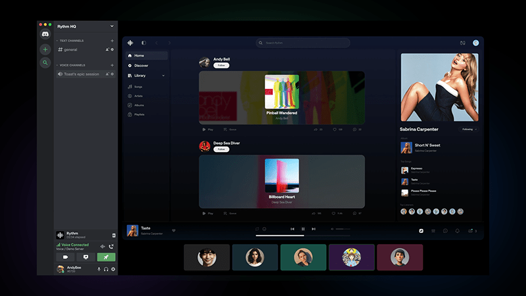526x296 pixels.
Task: Mute the microphone for AndyBee
Action: click(x=99, y=269)
